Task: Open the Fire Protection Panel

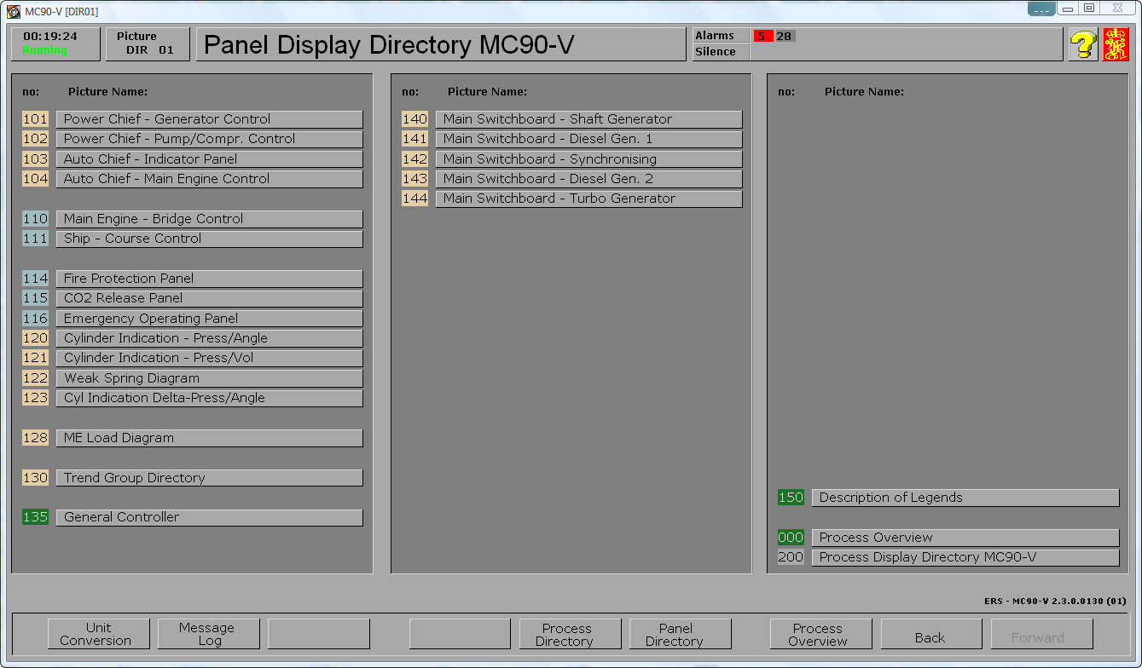Action: [209, 279]
